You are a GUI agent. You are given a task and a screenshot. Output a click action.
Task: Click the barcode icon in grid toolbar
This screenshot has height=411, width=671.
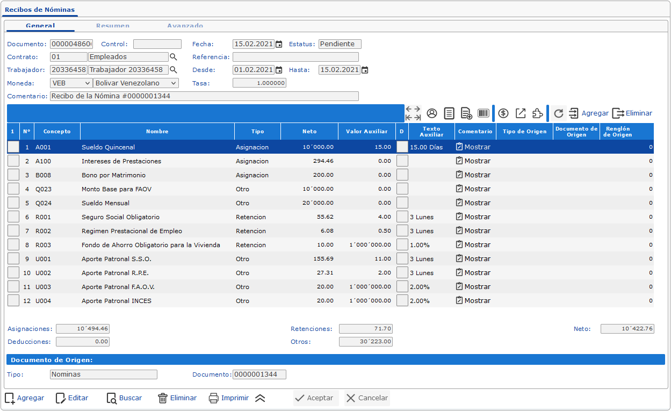pos(484,113)
